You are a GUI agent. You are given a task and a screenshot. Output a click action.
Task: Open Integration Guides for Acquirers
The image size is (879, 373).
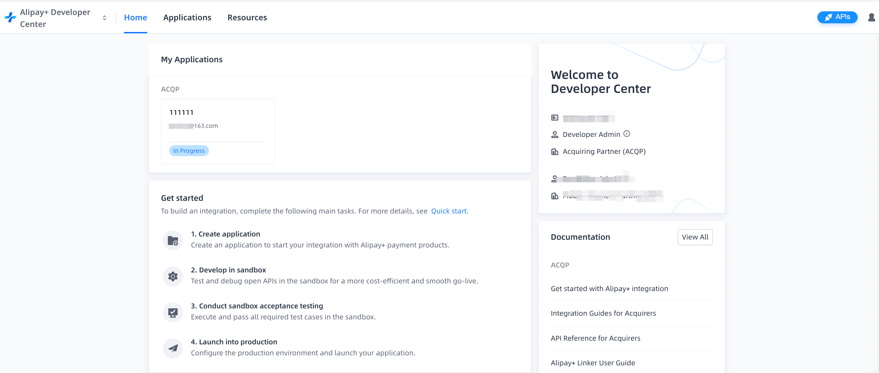point(603,313)
